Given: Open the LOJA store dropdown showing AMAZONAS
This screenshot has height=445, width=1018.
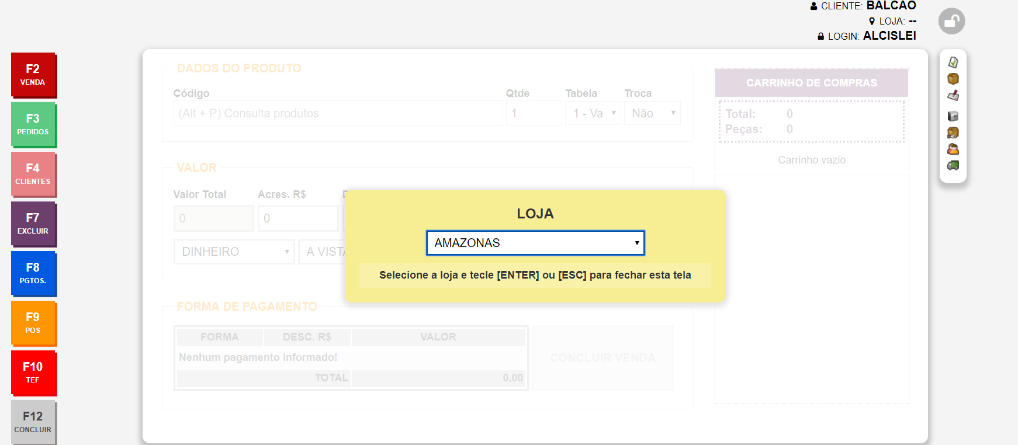Looking at the screenshot, I should pyautogui.click(x=535, y=243).
